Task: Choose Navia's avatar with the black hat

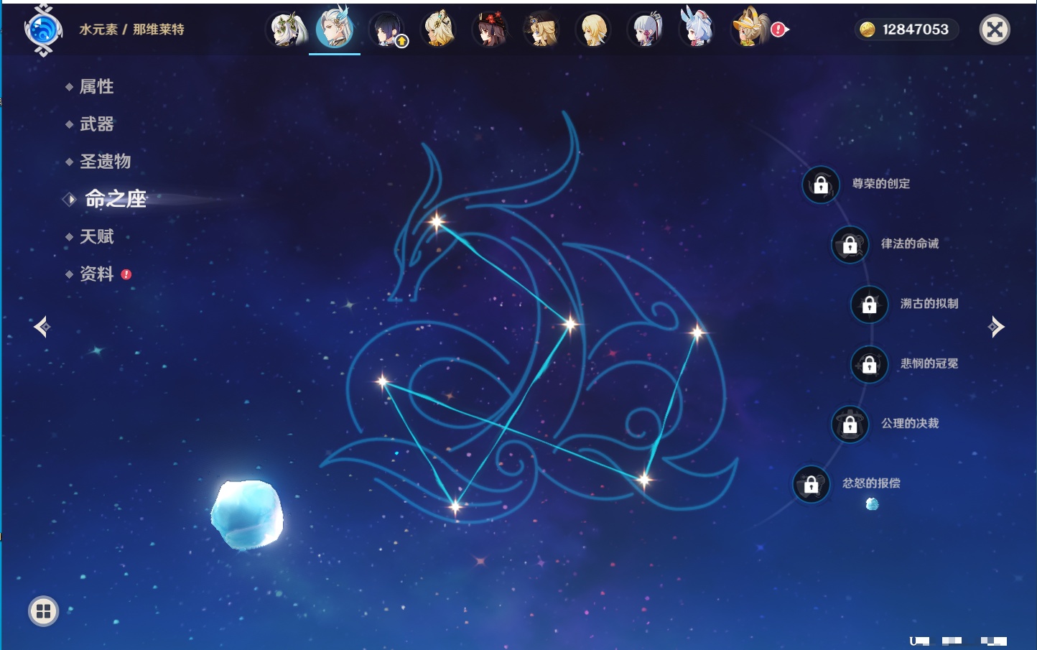Action: tap(542, 30)
